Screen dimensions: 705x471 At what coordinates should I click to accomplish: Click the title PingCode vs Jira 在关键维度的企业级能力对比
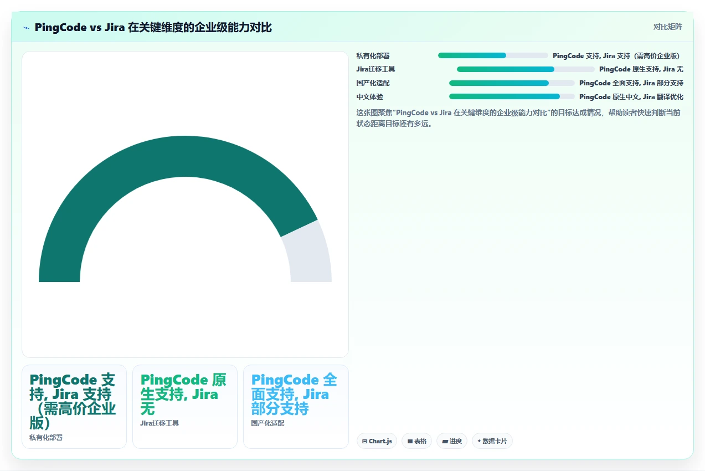click(x=153, y=27)
